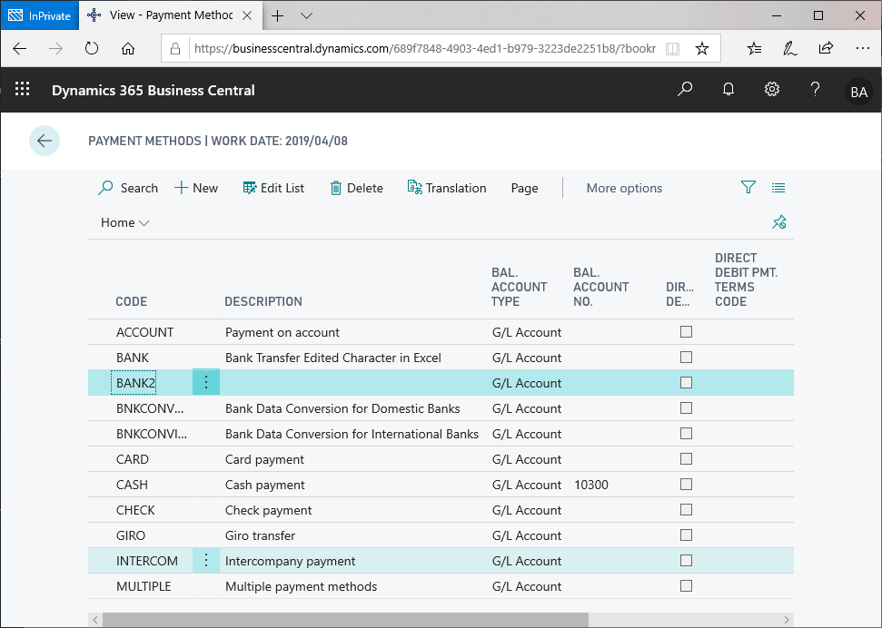Viewport: 882px width, 628px height.
Task: Add this page to favorites star
Action: pos(702,48)
